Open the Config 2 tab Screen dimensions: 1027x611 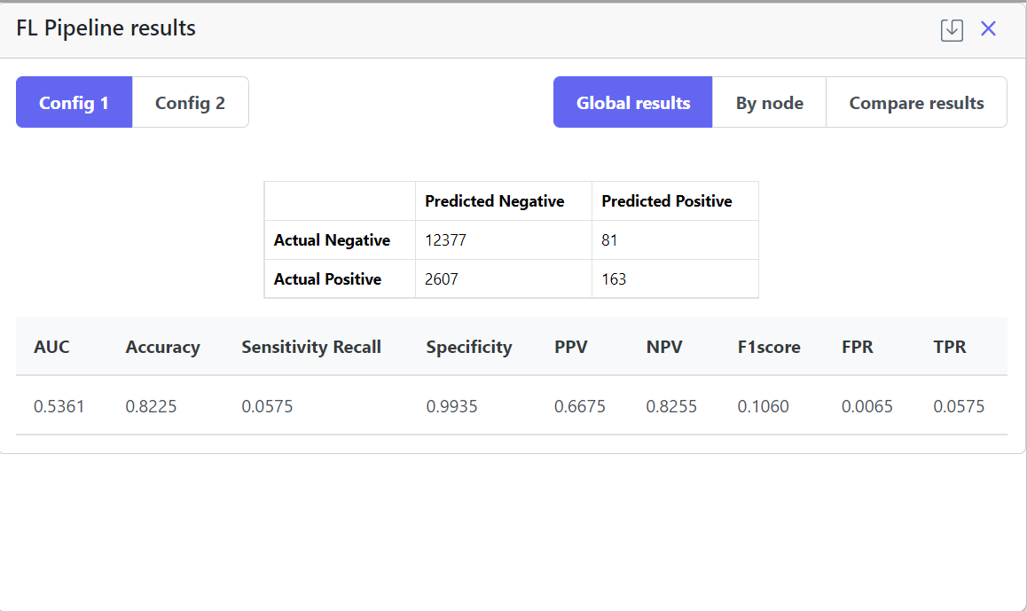pyautogui.click(x=190, y=103)
